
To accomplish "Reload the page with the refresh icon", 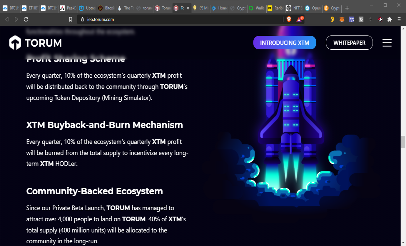I will (26, 20).
